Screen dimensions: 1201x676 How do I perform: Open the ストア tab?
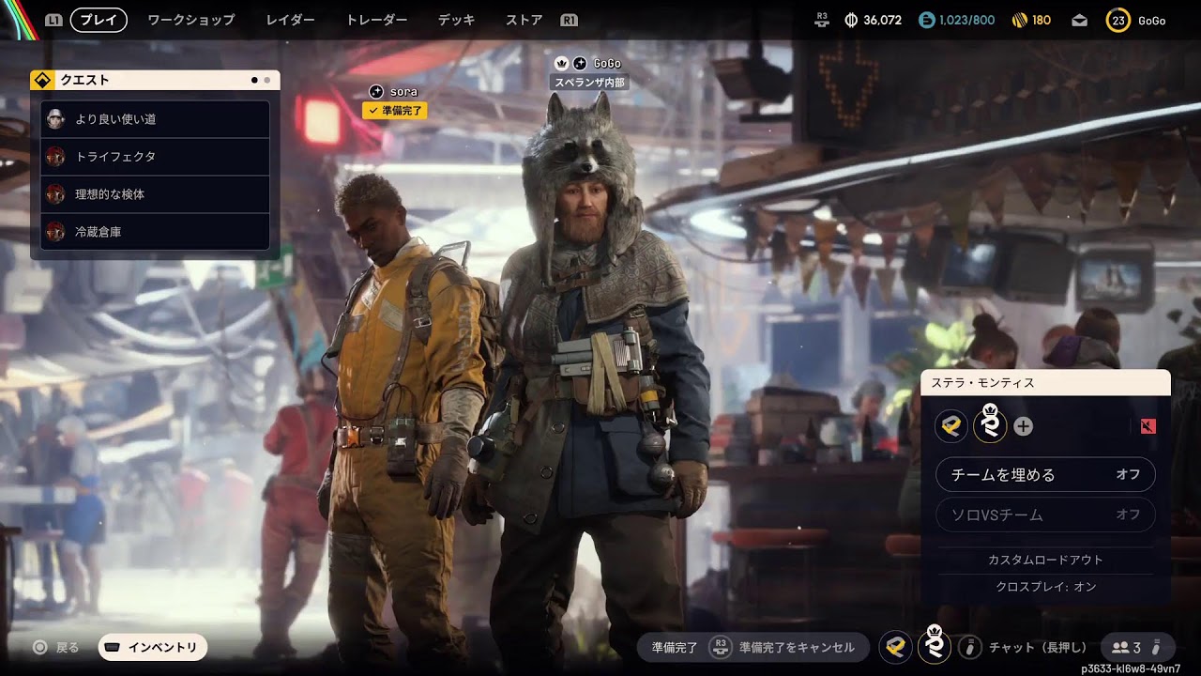point(524,20)
